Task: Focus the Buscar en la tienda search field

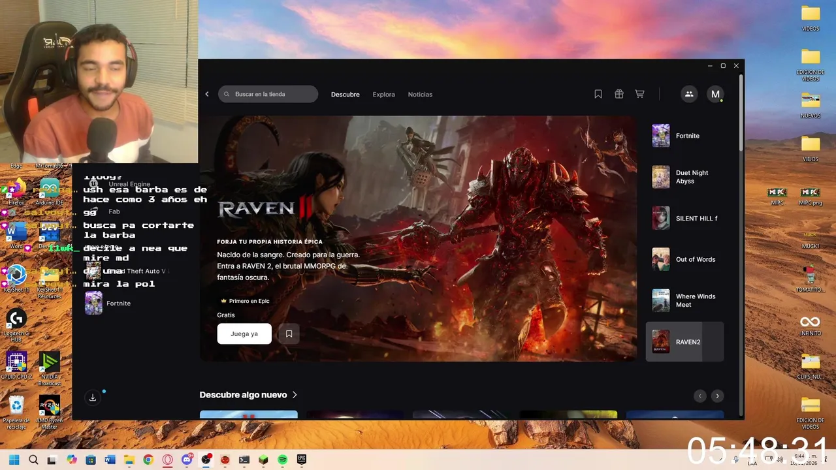Action: click(268, 94)
